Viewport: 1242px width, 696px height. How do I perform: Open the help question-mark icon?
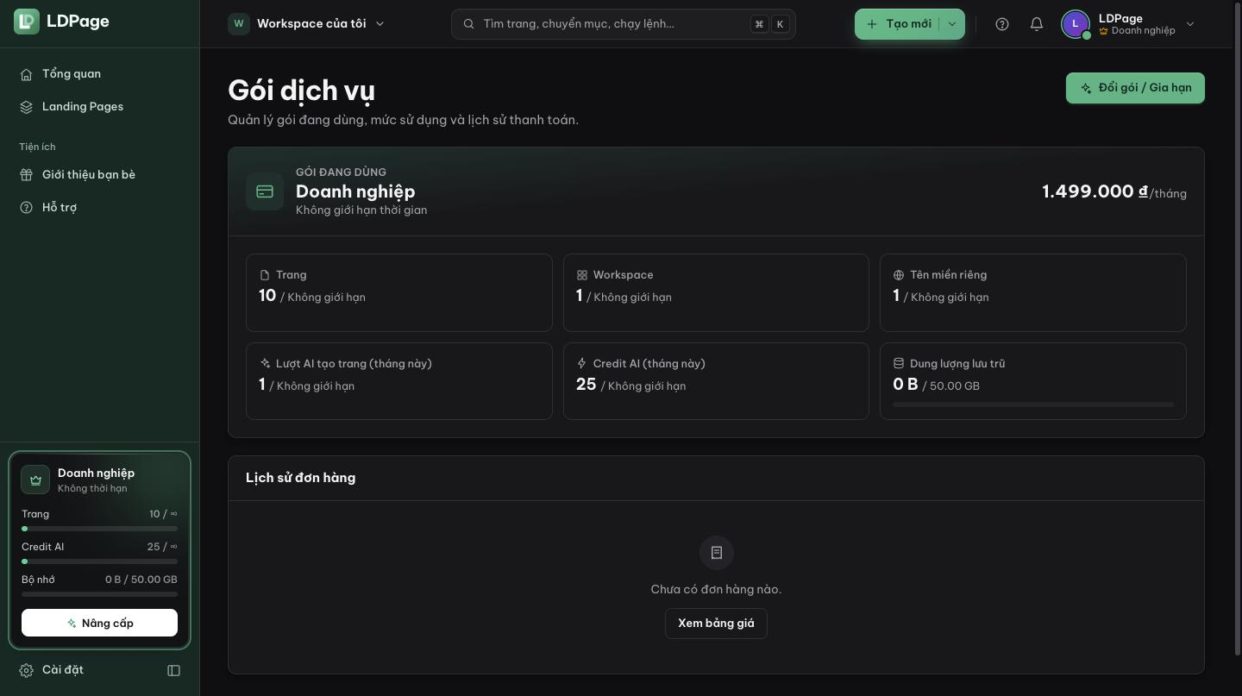coord(1002,24)
